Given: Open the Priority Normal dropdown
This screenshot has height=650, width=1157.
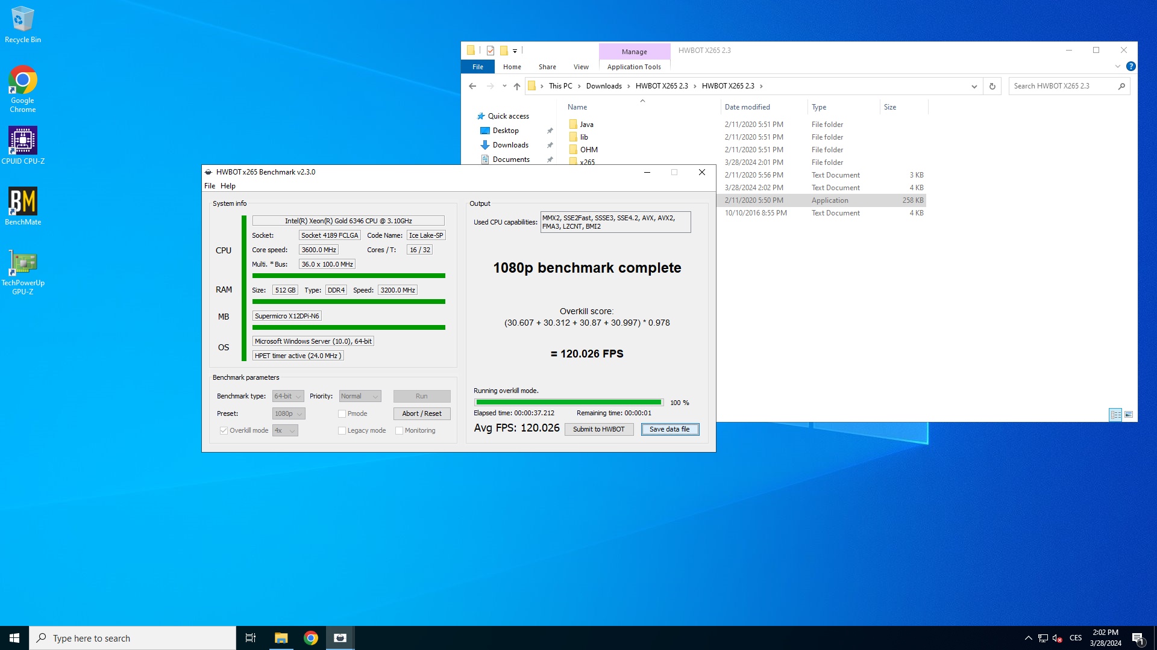Looking at the screenshot, I should [360, 396].
